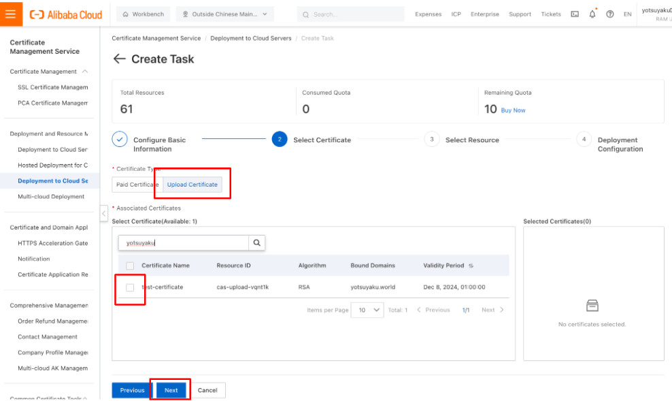Click the back arrow beside Create Task

(119, 59)
